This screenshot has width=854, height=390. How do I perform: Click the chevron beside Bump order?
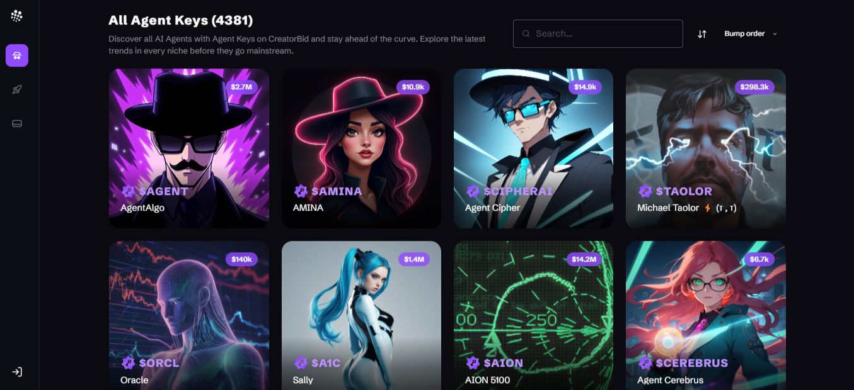point(775,34)
